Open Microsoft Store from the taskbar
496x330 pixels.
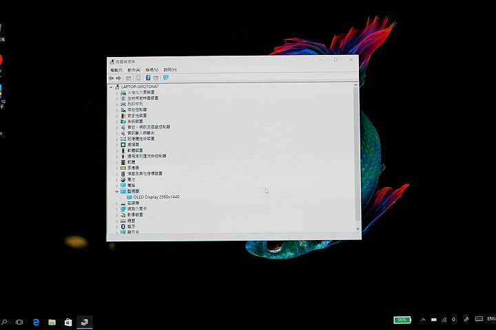point(68,322)
